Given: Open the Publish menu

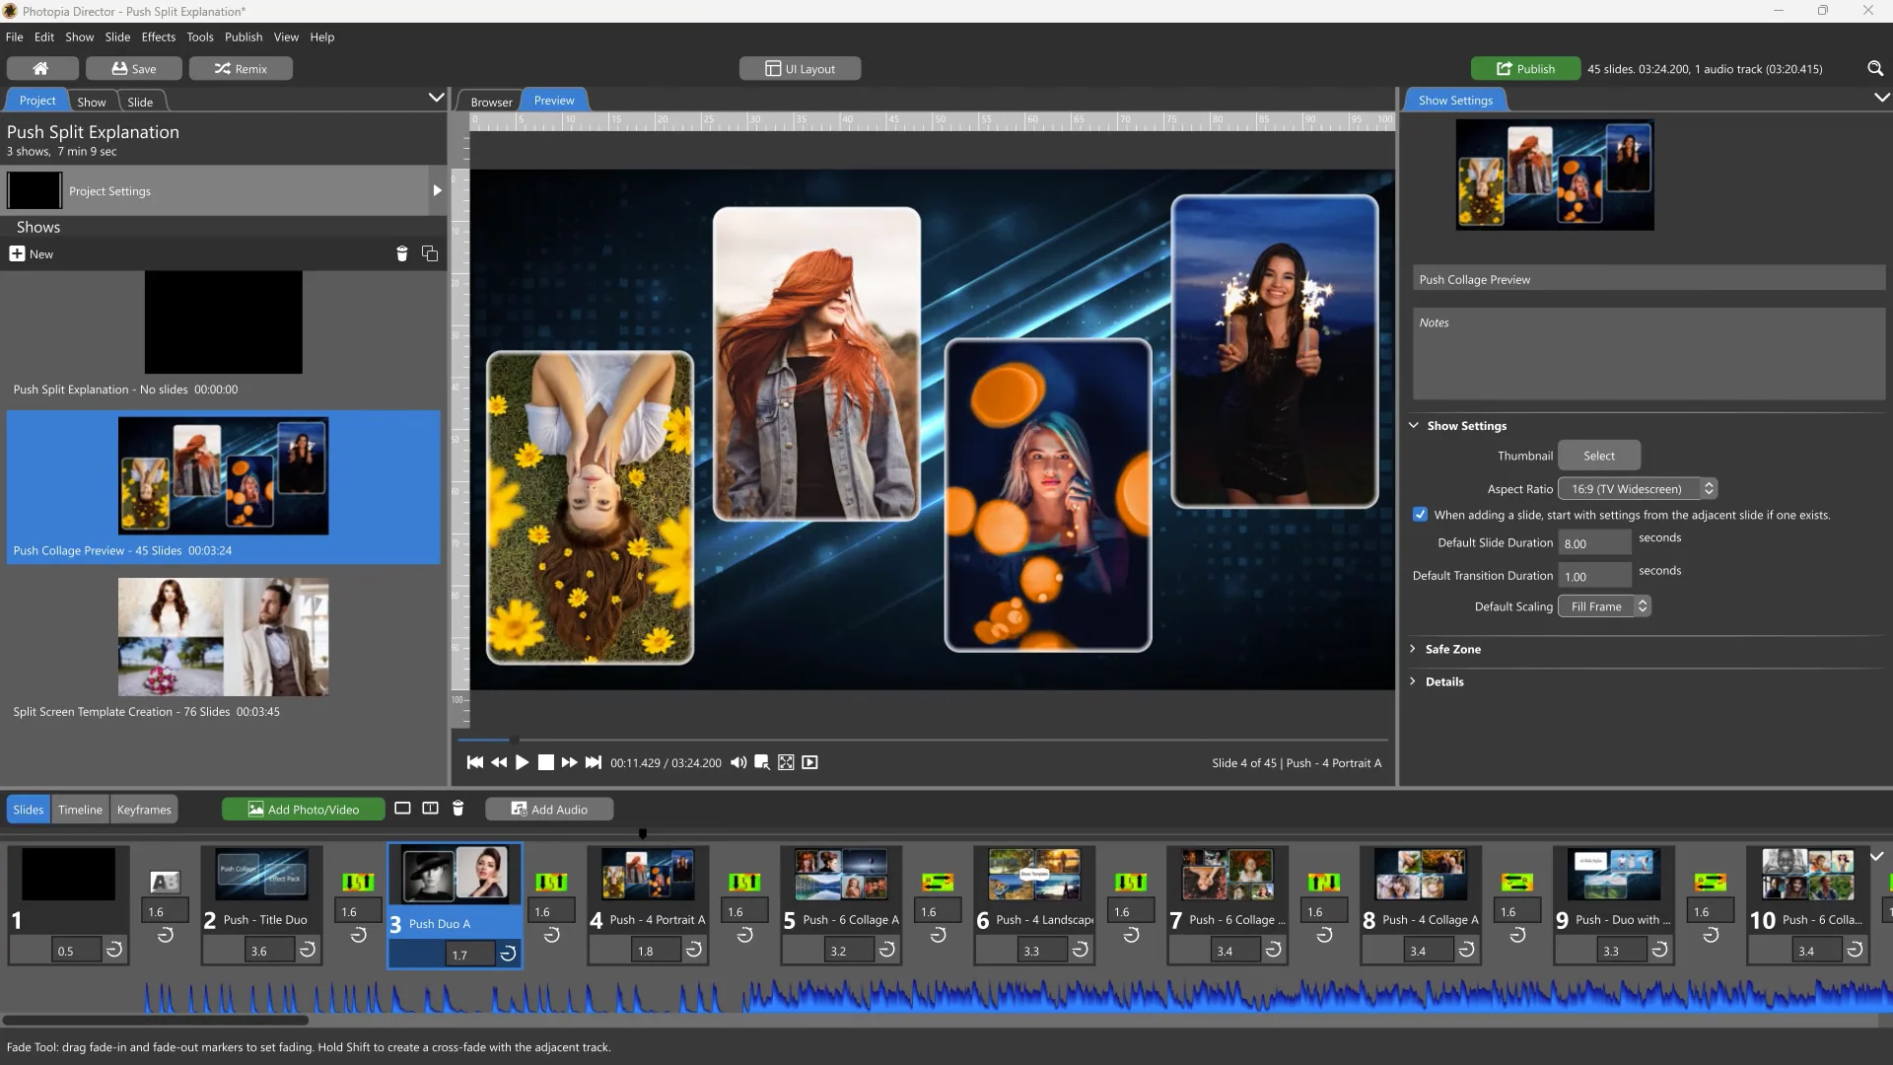Looking at the screenshot, I should click(x=244, y=36).
